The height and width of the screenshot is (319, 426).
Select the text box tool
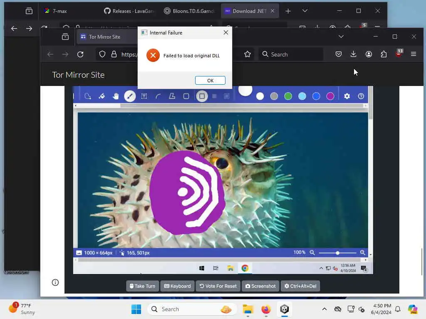144,96
